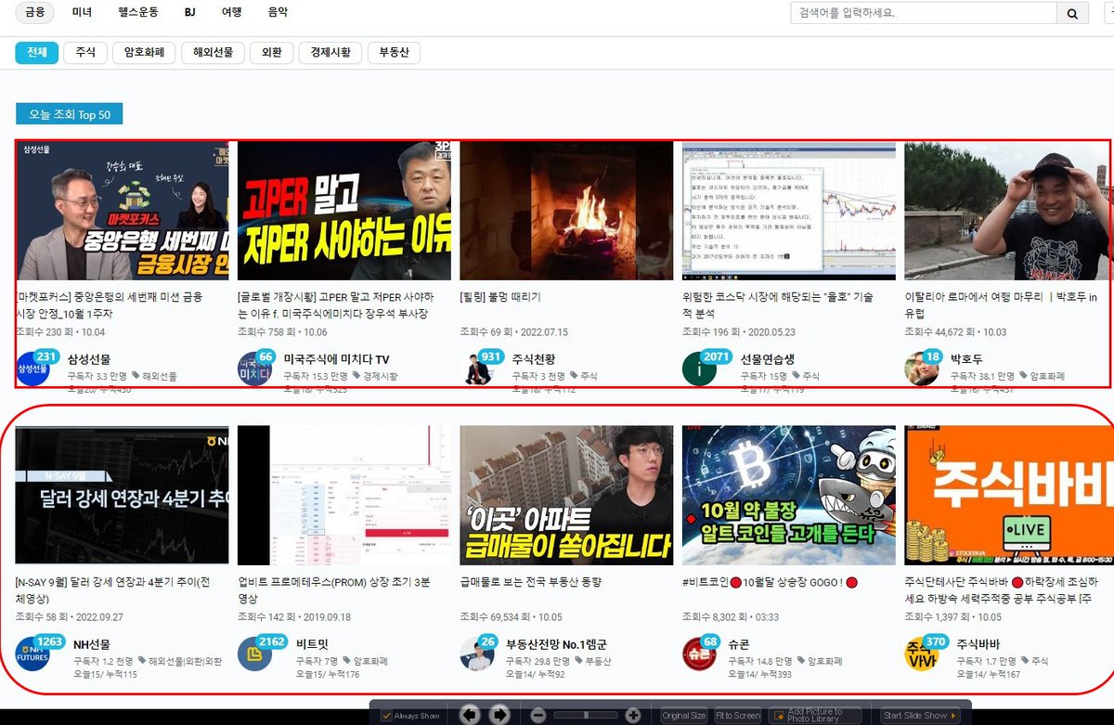Screen dimensions: 1114x725
Task: Click the 해외선물 filter button
Action: pyautogui.click(x=213, y=53)
